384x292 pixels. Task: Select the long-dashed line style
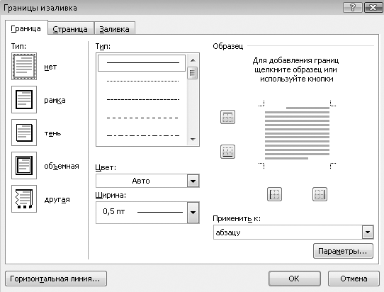[x=142, y=118]
